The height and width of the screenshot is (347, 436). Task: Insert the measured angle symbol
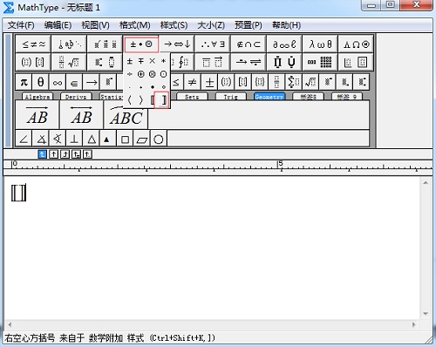point(41,139)
